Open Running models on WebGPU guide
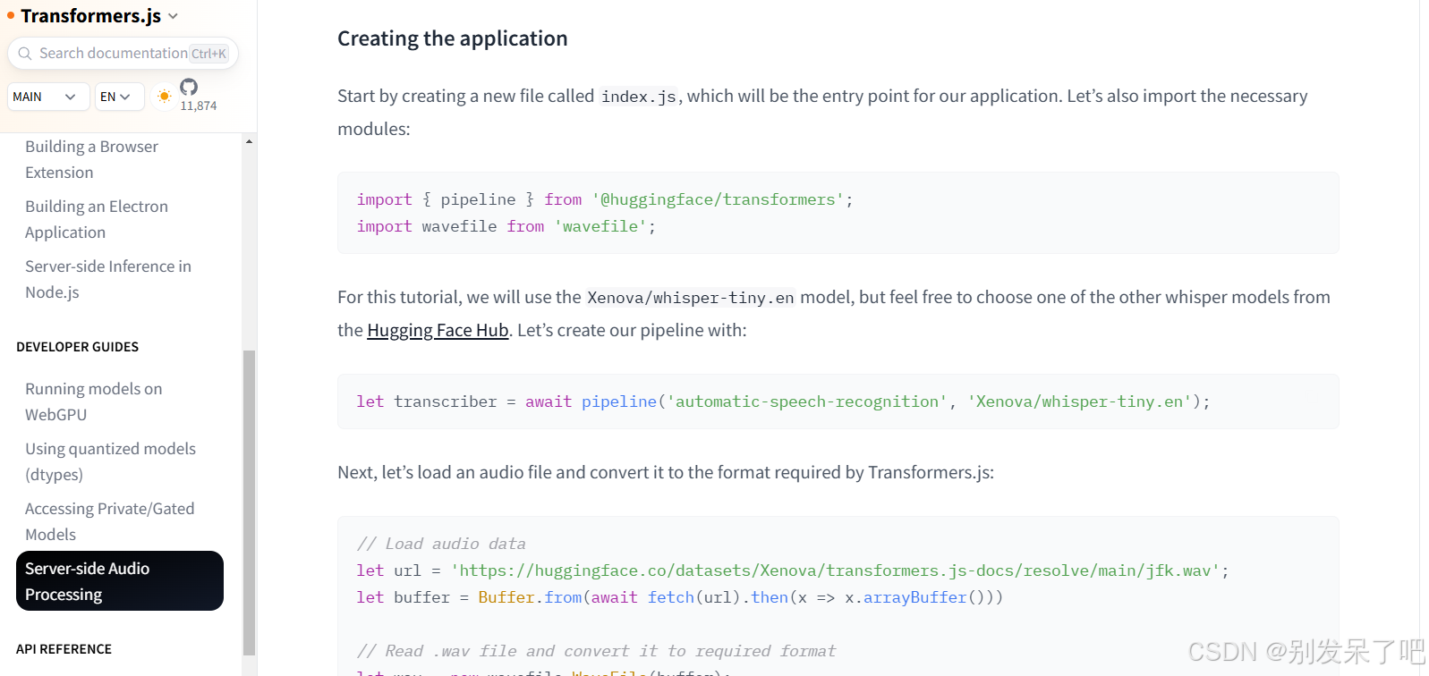 [94, 401]
